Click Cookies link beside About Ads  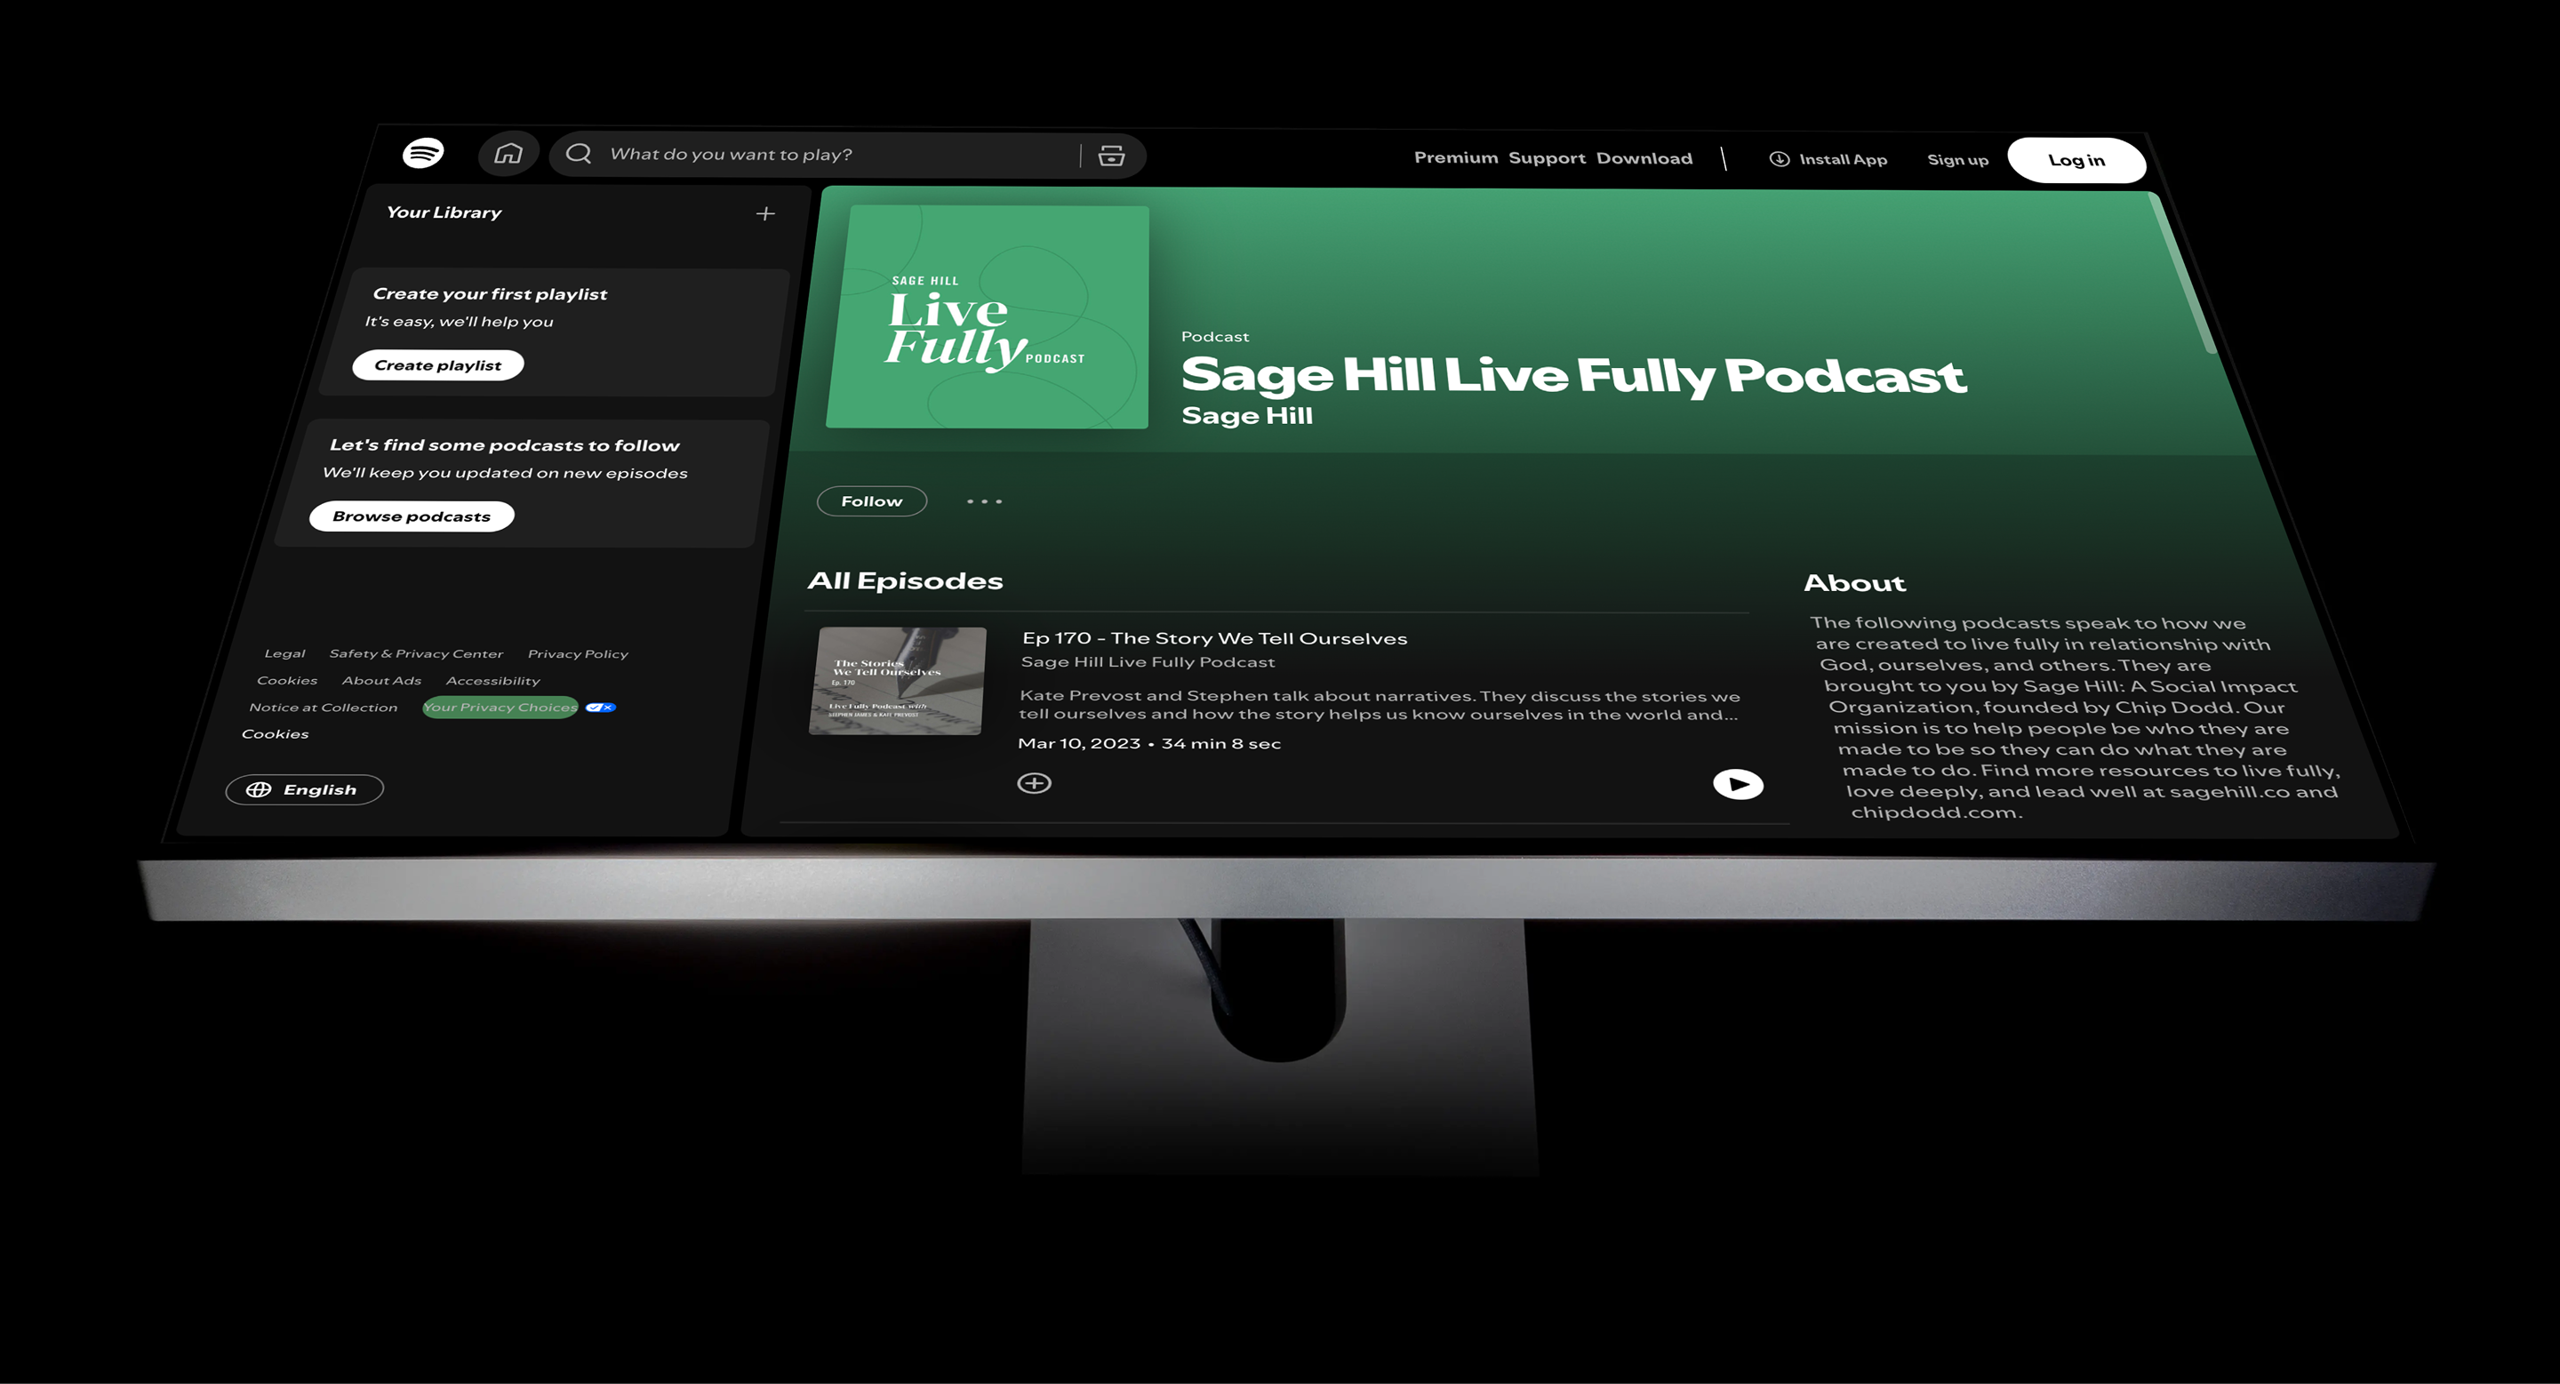(287, 681)
